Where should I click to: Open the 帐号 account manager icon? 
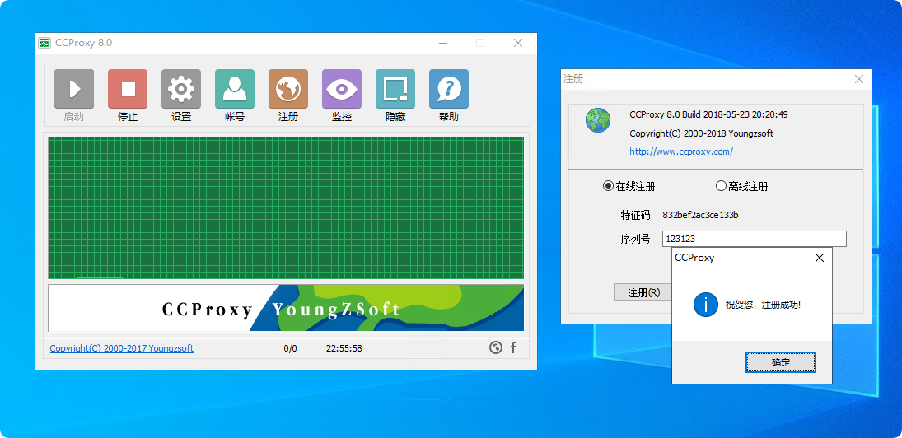click(x=235, y=89)
